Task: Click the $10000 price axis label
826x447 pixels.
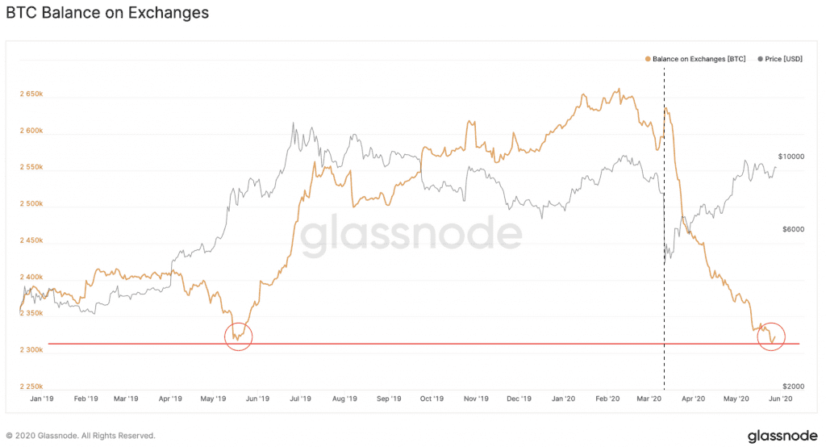Action: [x=791, y=157]
